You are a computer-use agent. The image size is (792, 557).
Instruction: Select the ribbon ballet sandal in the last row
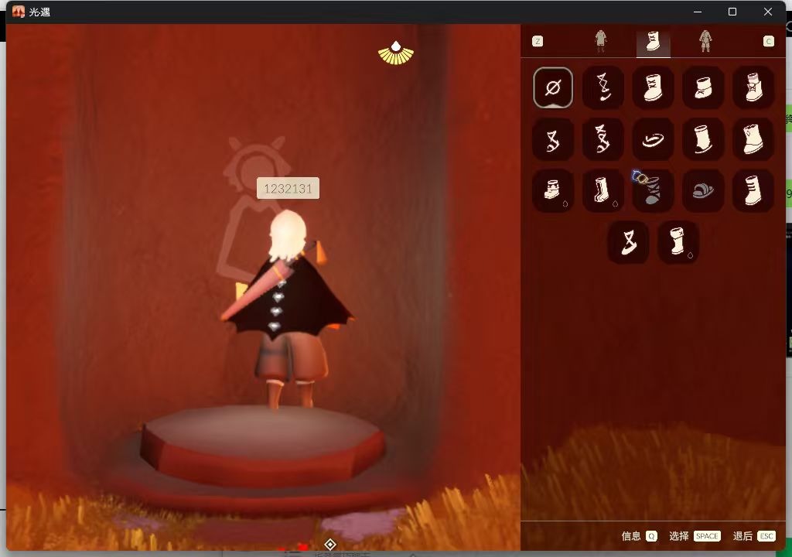pos(628,242)
